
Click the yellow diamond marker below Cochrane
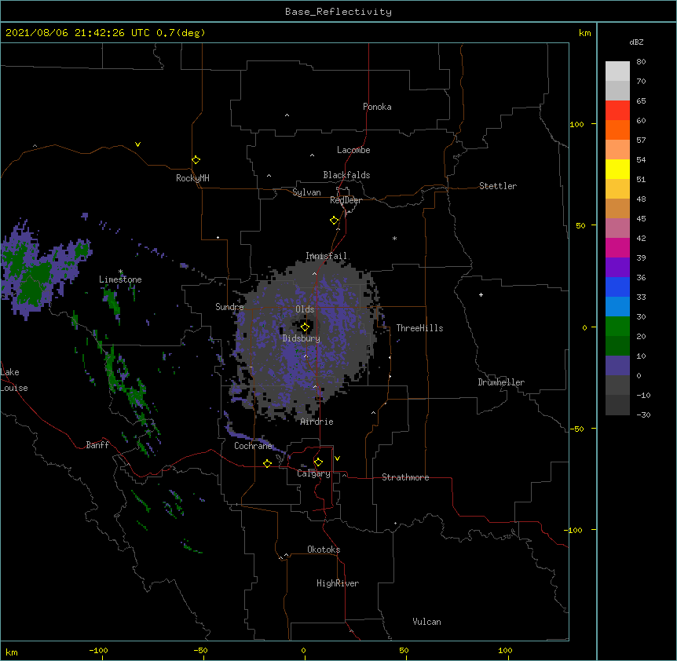[267, 463]
